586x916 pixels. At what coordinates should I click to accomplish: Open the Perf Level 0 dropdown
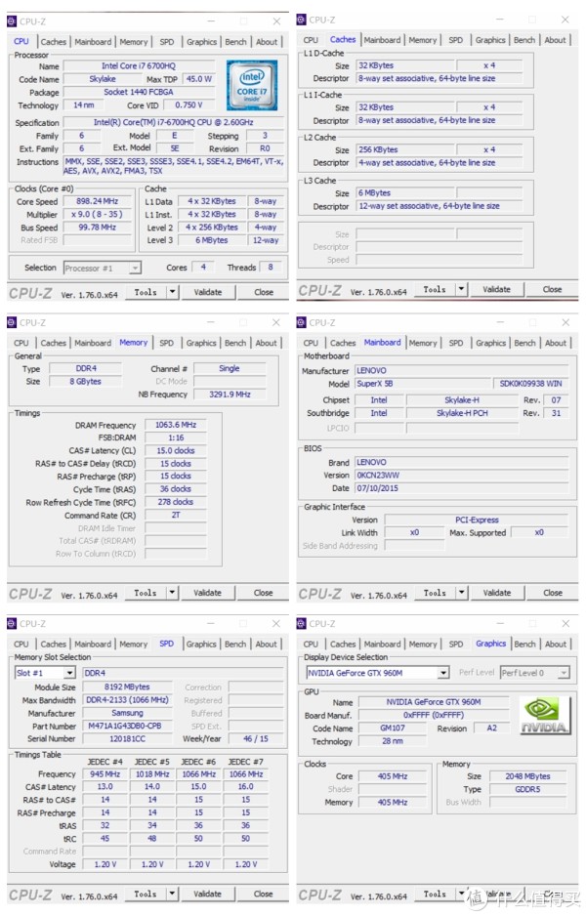[564, 673]
